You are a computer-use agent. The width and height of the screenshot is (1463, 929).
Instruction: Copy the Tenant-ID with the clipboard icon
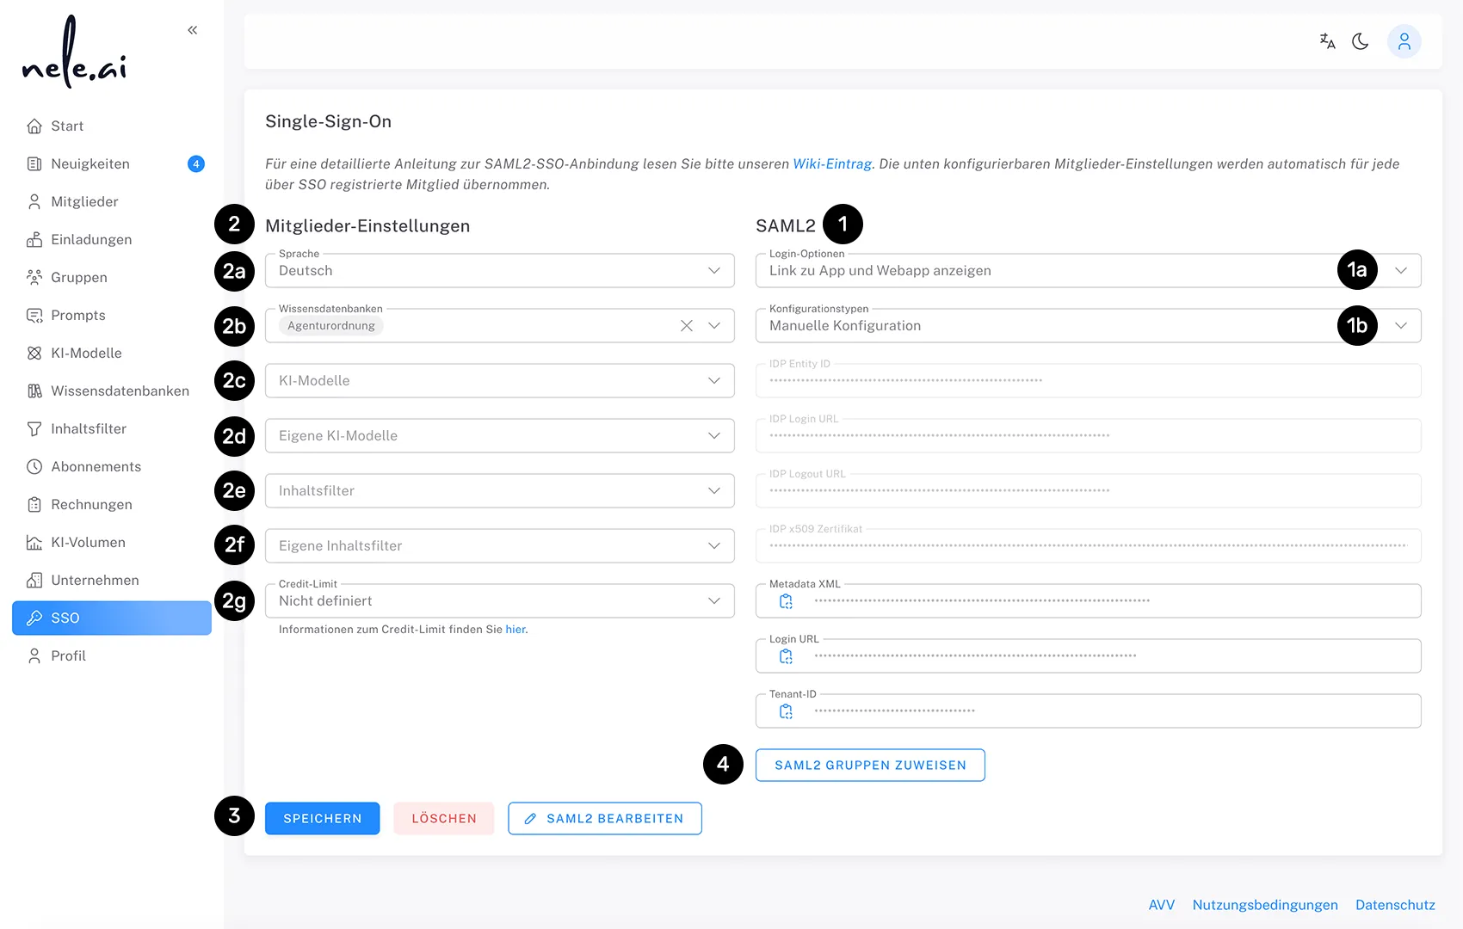[x=784, y=711]
